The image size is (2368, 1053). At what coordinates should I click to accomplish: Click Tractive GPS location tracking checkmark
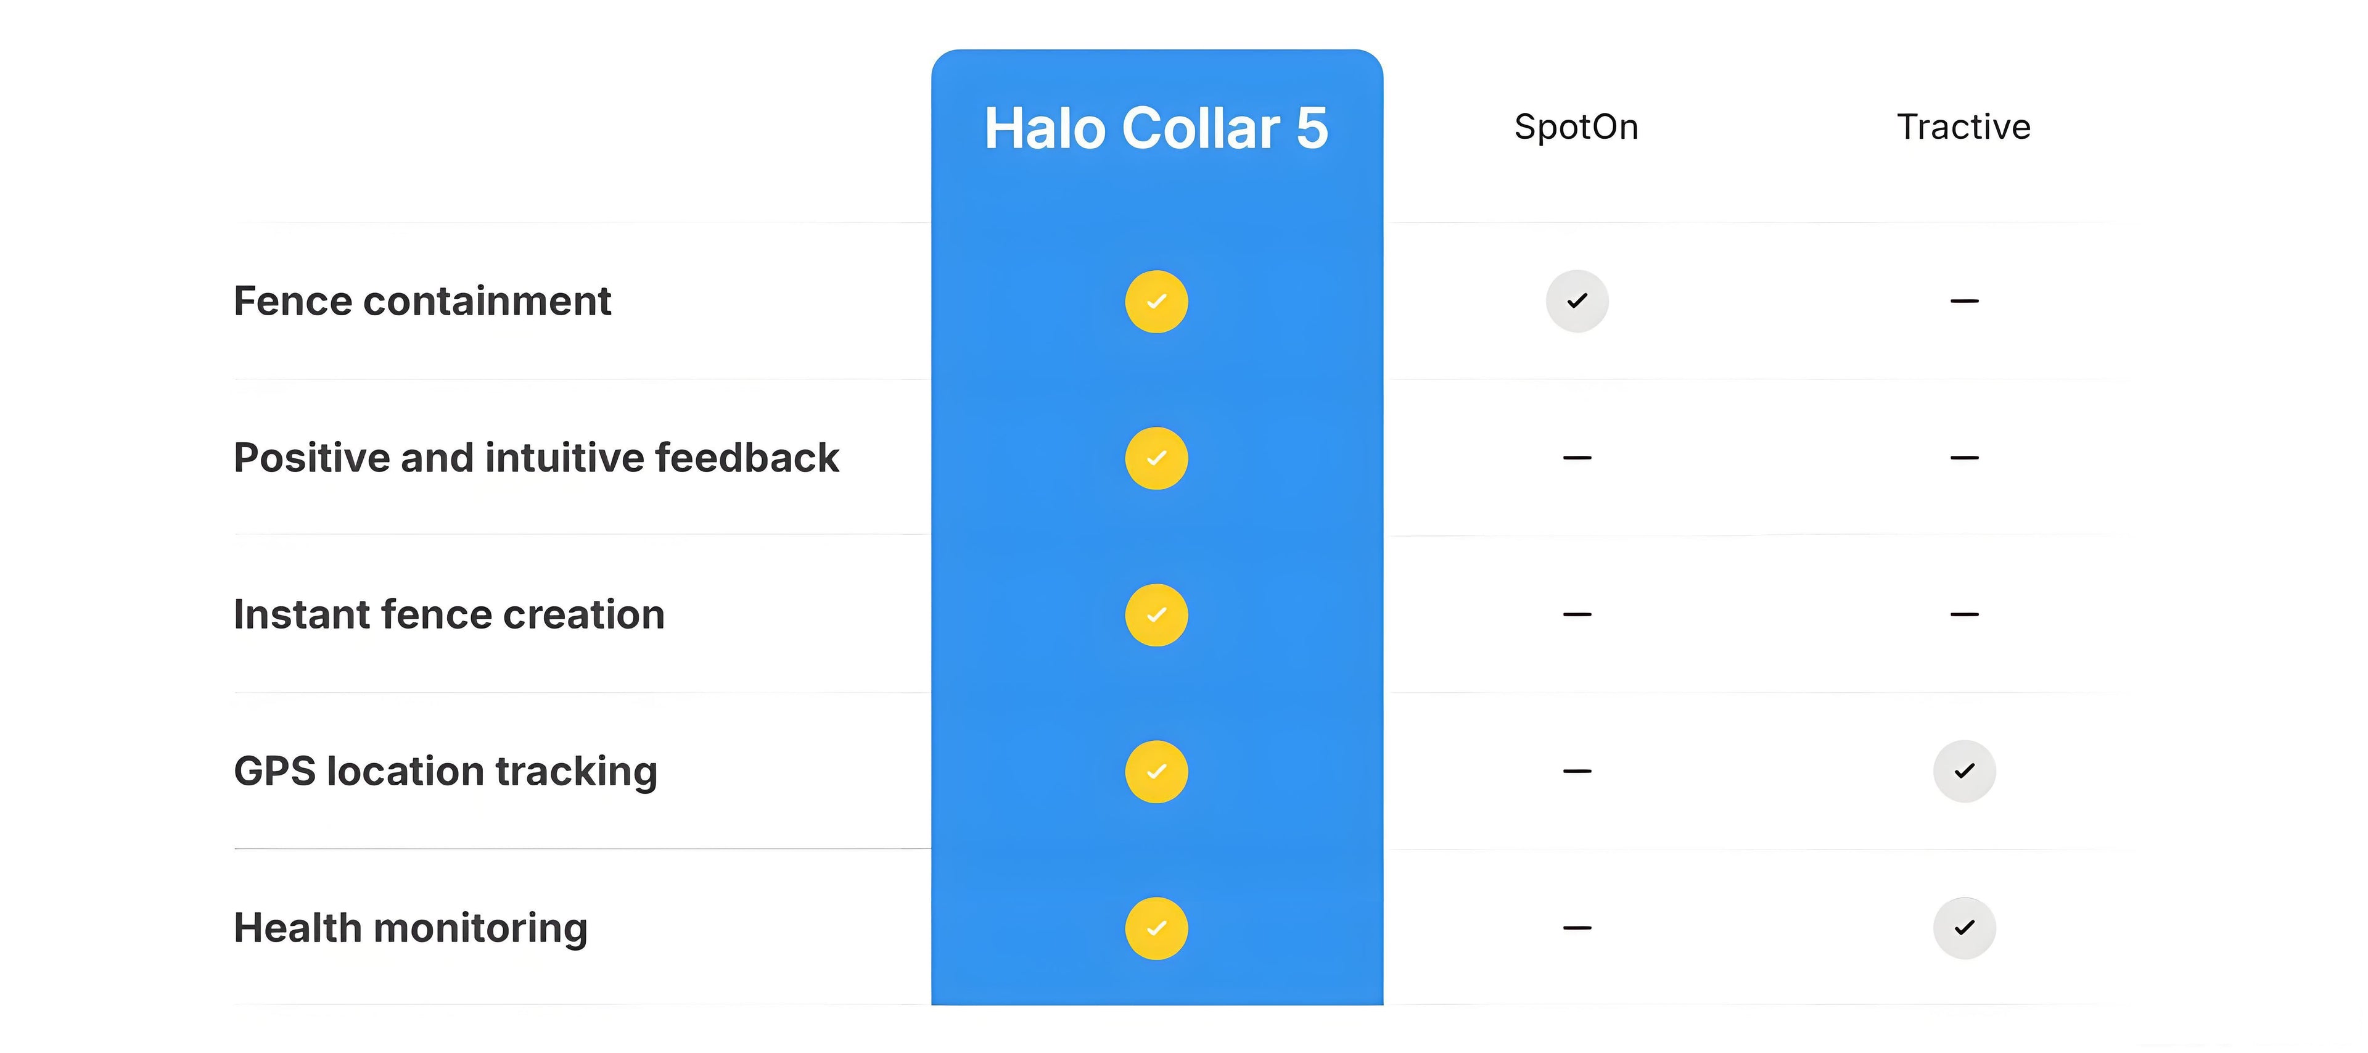coord(1963,770)
